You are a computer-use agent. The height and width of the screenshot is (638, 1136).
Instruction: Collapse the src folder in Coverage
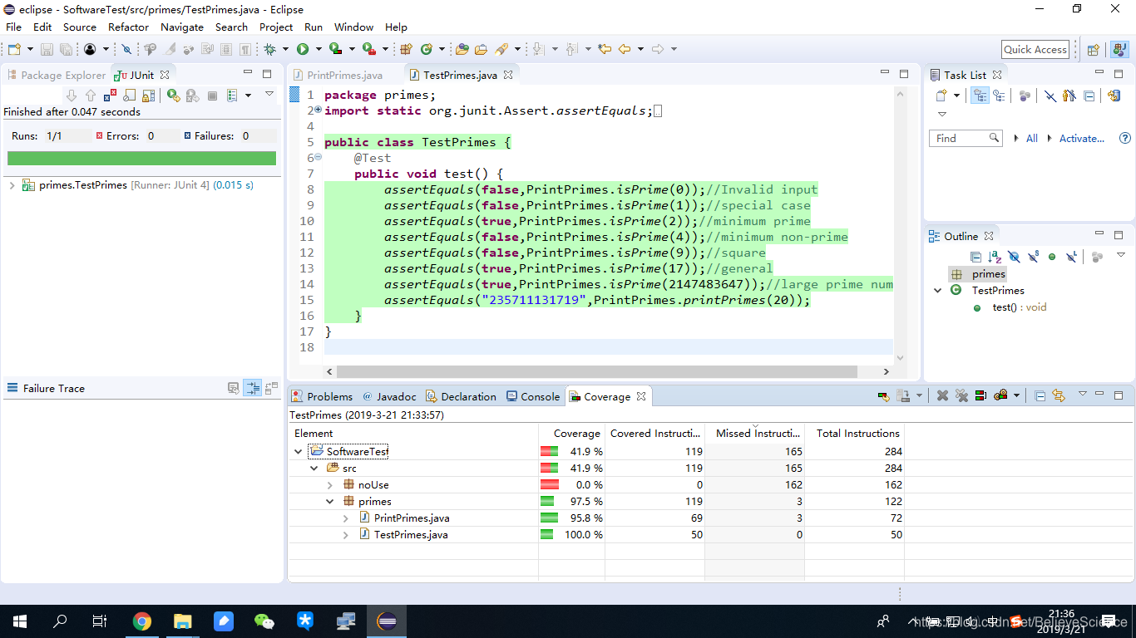(x=314, y=469)
